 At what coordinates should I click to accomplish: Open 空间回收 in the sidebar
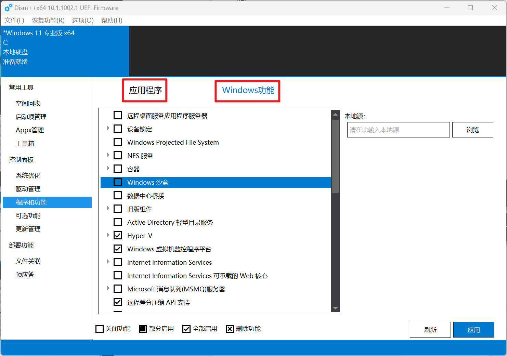[x=28, y=103]
